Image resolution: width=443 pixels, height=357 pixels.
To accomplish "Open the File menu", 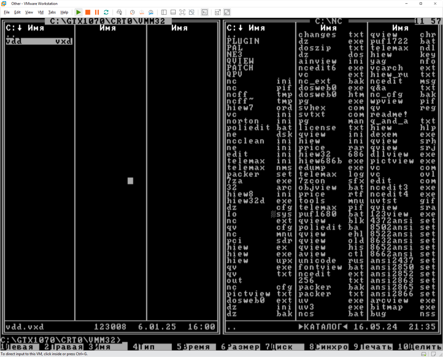I will coord(7,12).
